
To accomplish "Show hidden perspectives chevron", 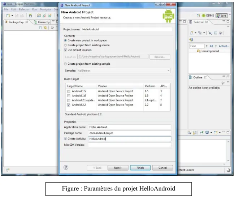I will pyautogui.click(x=230, y=15).
